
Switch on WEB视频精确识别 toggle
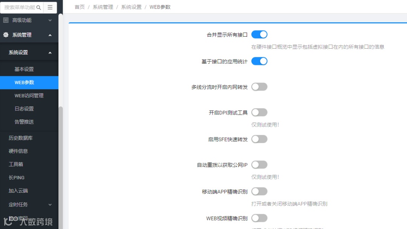pyautogui.click(x=259, y=218)
